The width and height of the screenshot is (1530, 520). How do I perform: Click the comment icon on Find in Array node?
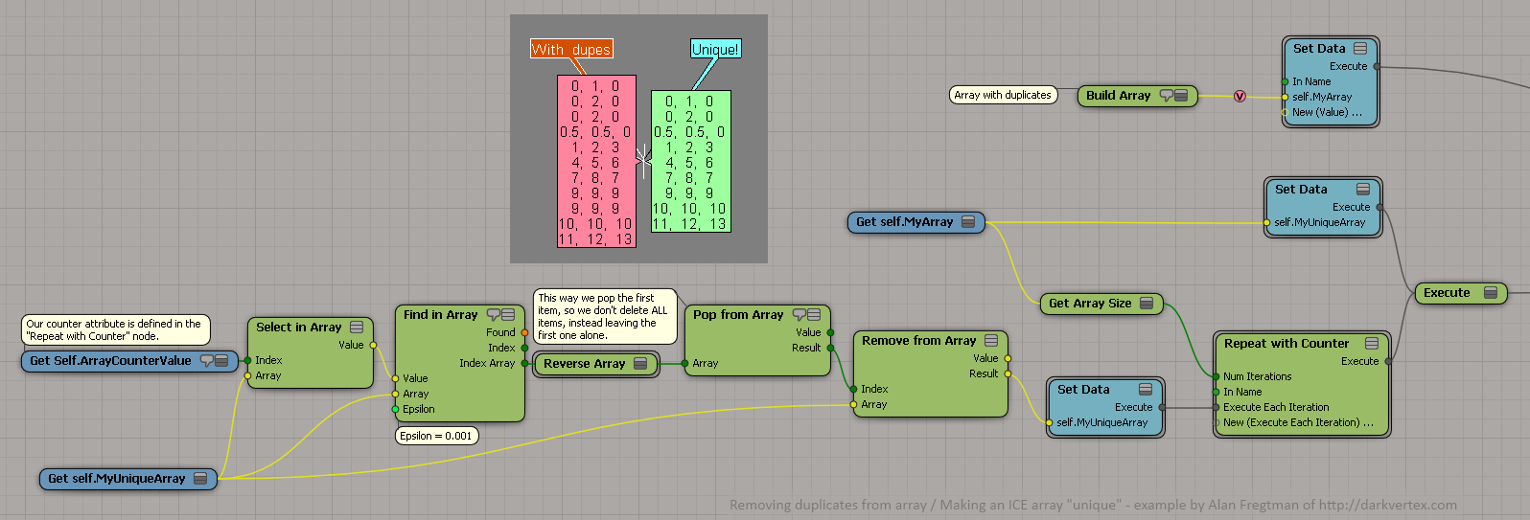click(x=493, y=315)
